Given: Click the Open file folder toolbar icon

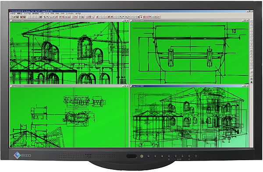Looking at the screenshot, I should coord(14,17).
